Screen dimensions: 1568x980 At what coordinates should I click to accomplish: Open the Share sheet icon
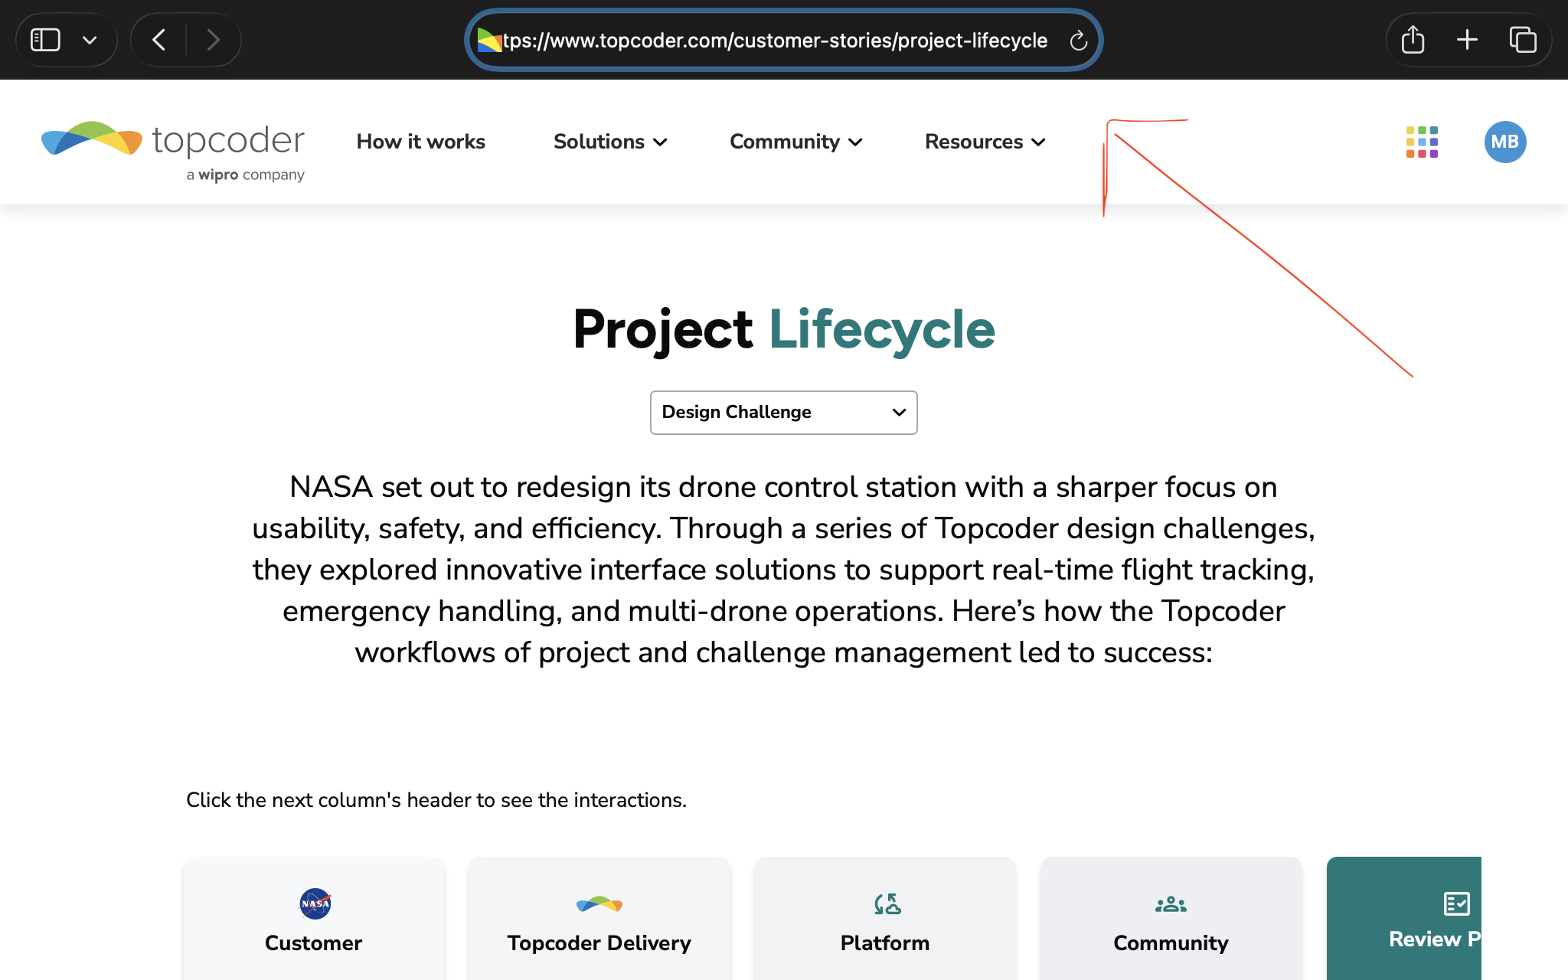[x=1413, y=40]
